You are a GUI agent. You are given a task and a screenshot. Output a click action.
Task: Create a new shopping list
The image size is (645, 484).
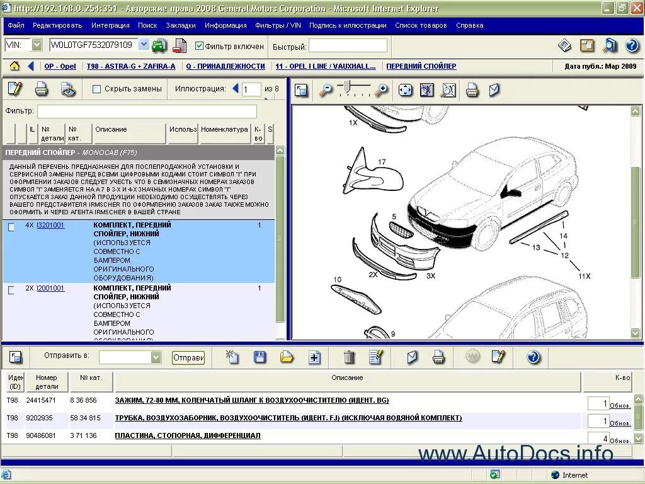232,357
